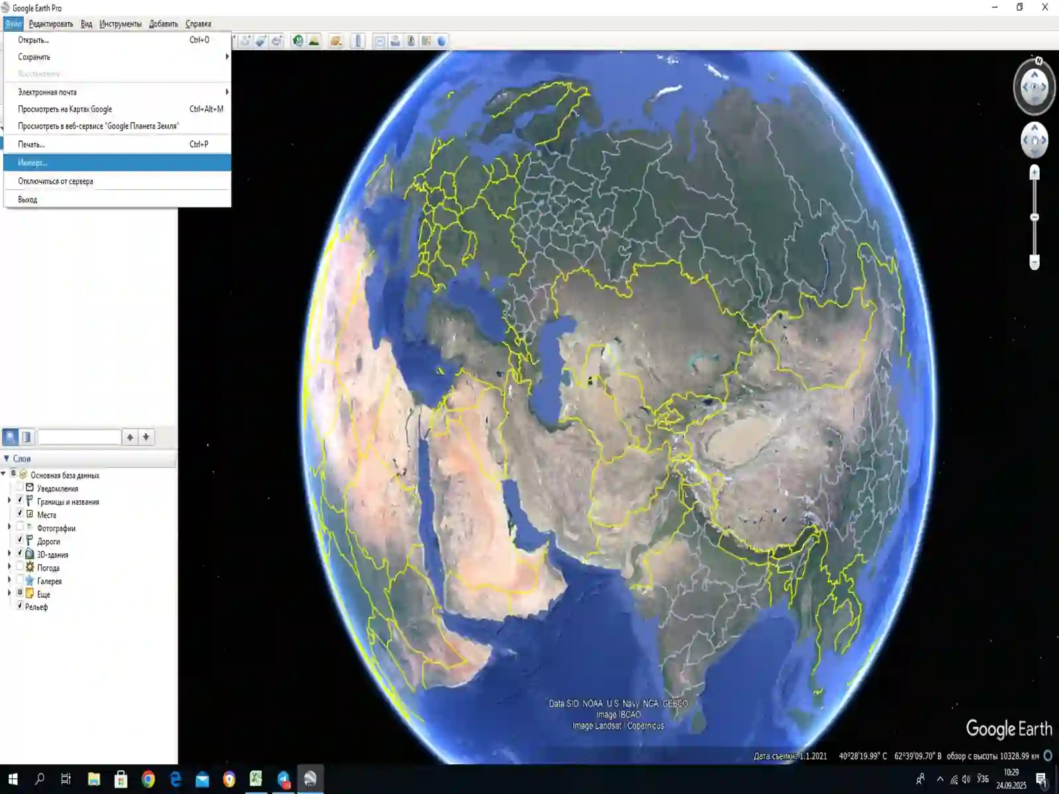Open the Редактировать menu in menu bar
The width and height of the screenshot is (1059, 794).
pyautogui.click(x=51, y=24)
